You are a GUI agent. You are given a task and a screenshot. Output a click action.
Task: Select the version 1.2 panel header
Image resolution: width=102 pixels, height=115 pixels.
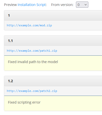tap(53, 81)
